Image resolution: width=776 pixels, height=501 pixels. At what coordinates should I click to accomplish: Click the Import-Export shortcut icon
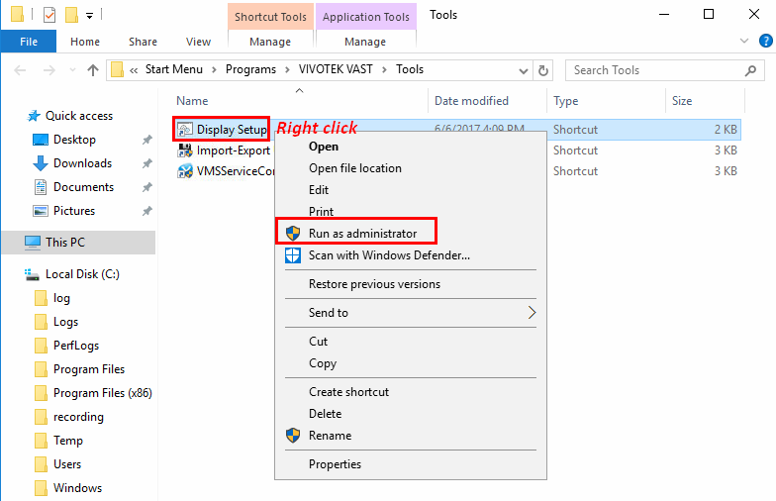point(185,150)
